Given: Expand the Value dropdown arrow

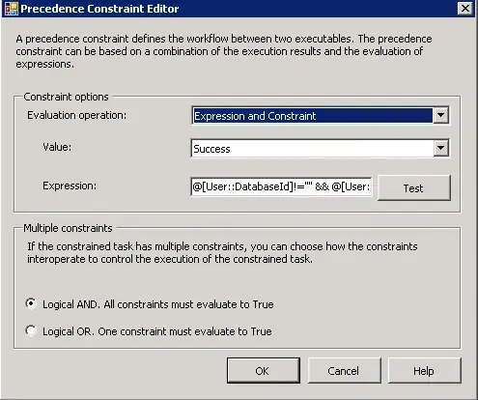Looking at the screenshot, I should [440, 148].
